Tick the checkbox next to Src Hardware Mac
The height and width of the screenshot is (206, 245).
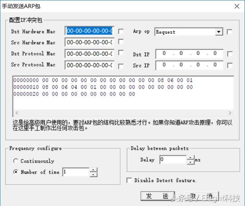(x=121, y=42)
